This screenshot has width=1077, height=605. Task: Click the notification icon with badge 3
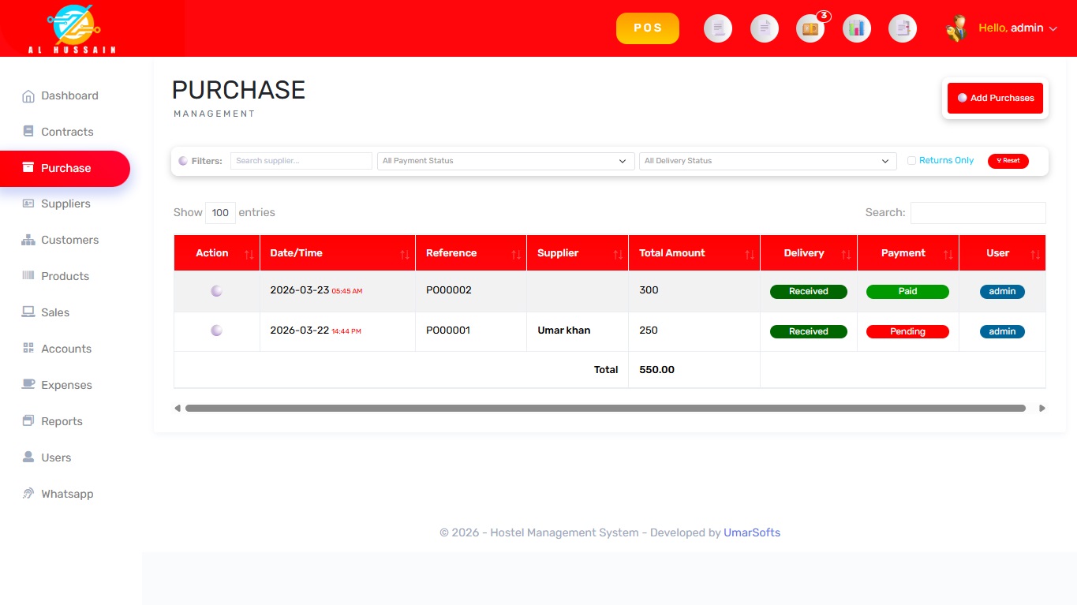coord(810,29)
